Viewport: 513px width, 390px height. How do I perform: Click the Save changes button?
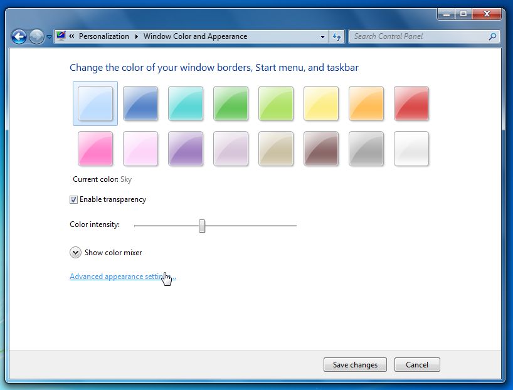click(355, 364)
